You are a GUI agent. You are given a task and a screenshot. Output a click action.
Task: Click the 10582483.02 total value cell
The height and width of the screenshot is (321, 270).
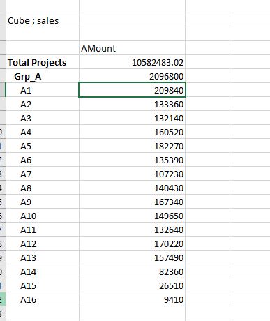[x=132, y=62]
